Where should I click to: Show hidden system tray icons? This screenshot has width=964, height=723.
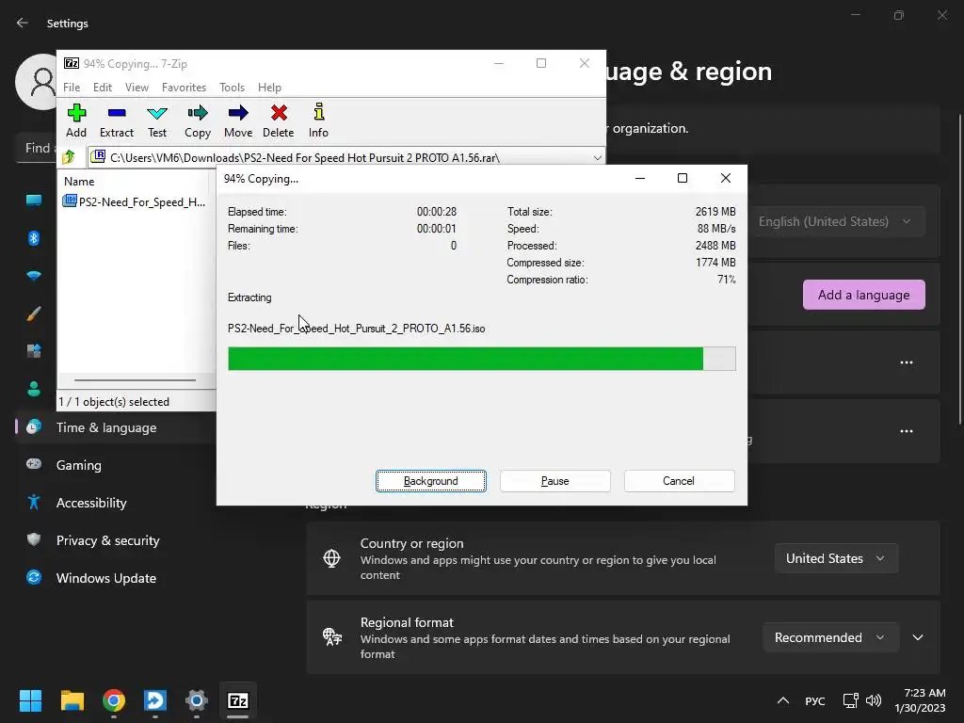(x=782, y=700)
